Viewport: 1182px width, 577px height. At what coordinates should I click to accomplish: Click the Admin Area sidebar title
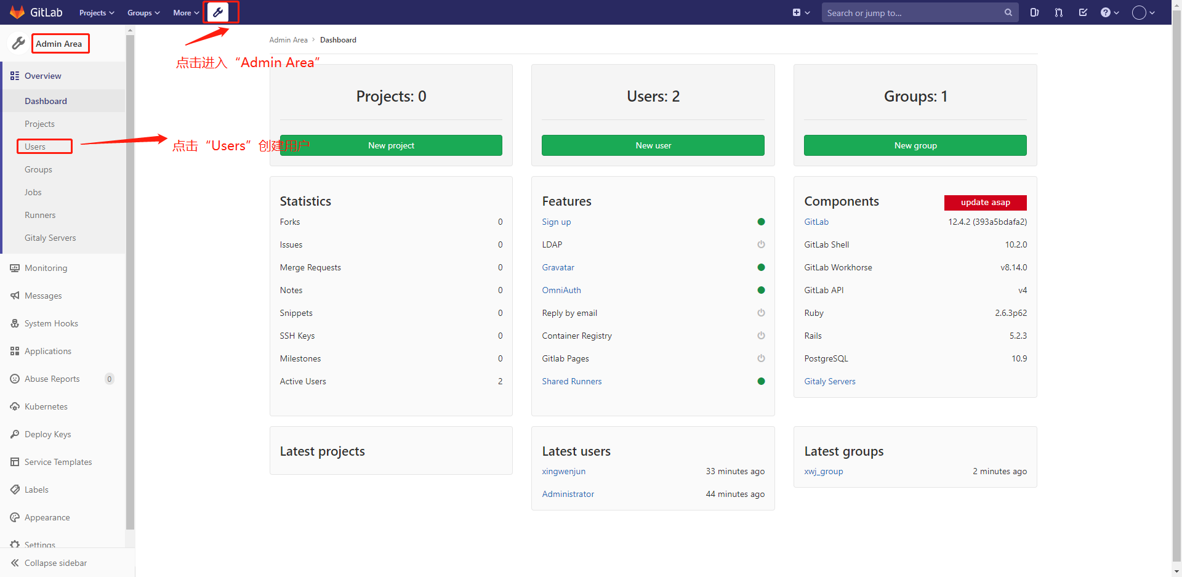[59, 44]
